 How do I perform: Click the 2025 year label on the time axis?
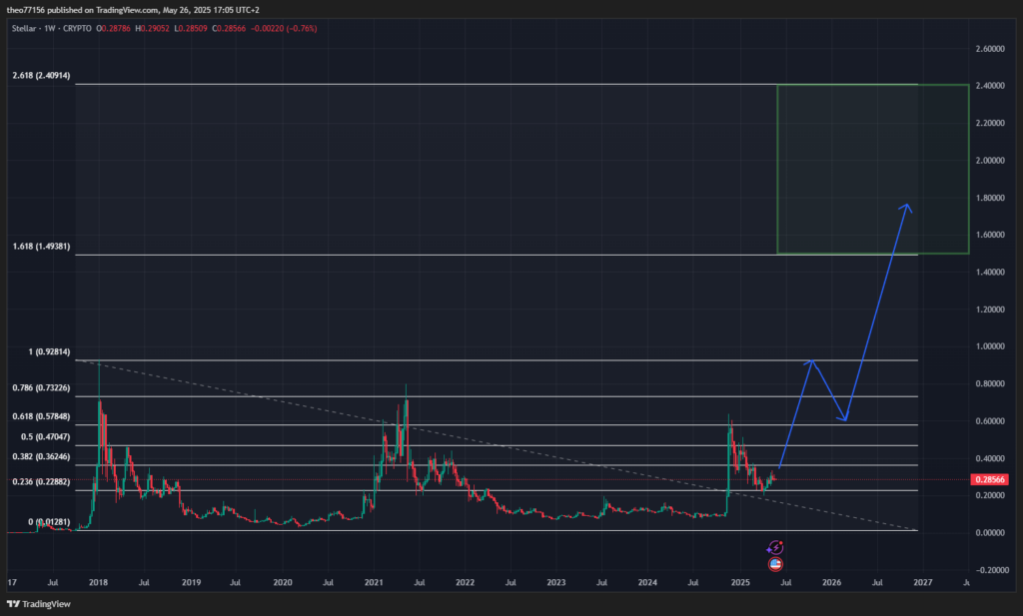(x=742, y=582)
